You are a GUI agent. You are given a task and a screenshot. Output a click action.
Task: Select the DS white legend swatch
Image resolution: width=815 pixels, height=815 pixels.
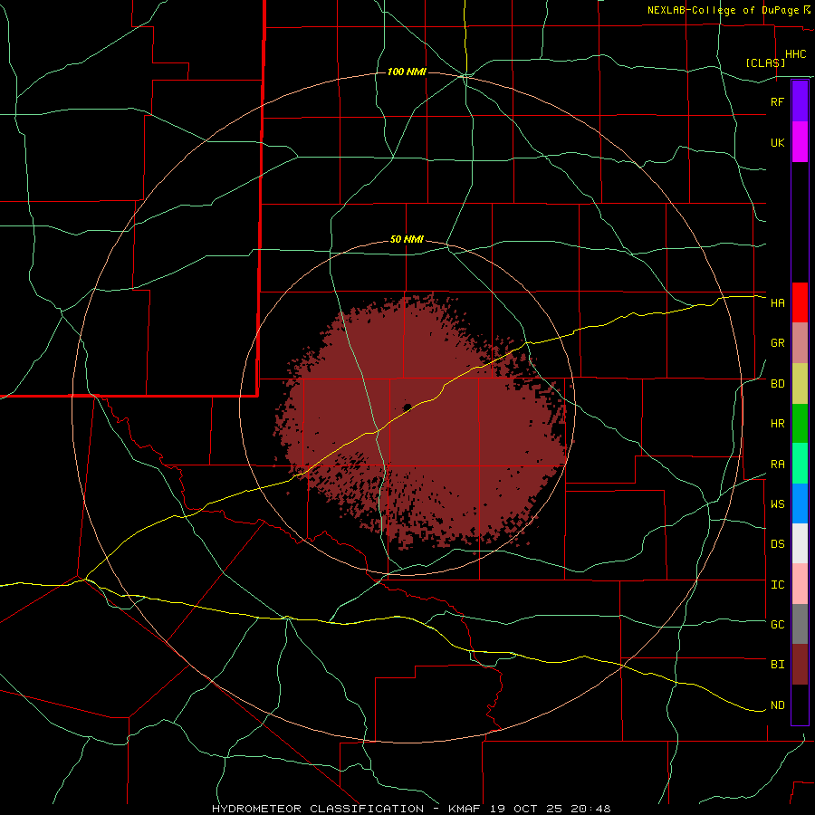click(x=800, y=543)
